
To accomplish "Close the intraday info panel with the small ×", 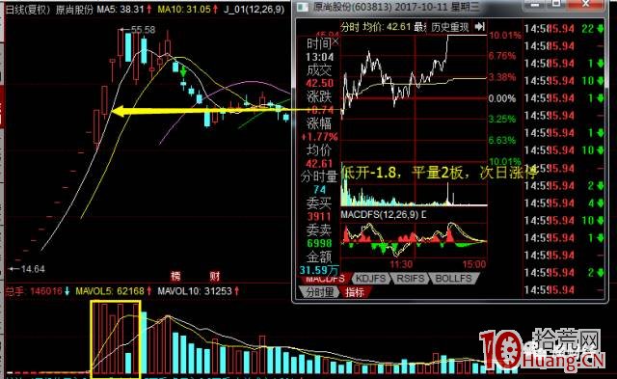I will point(335,41).
